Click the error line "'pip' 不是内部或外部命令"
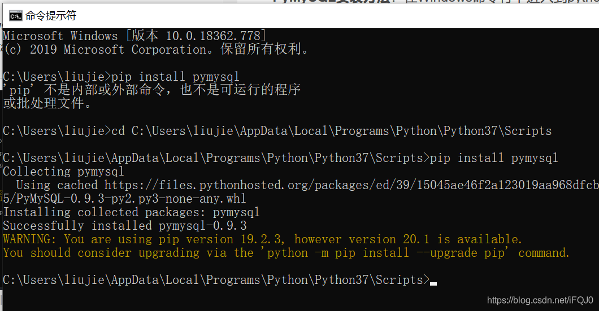 151,90
